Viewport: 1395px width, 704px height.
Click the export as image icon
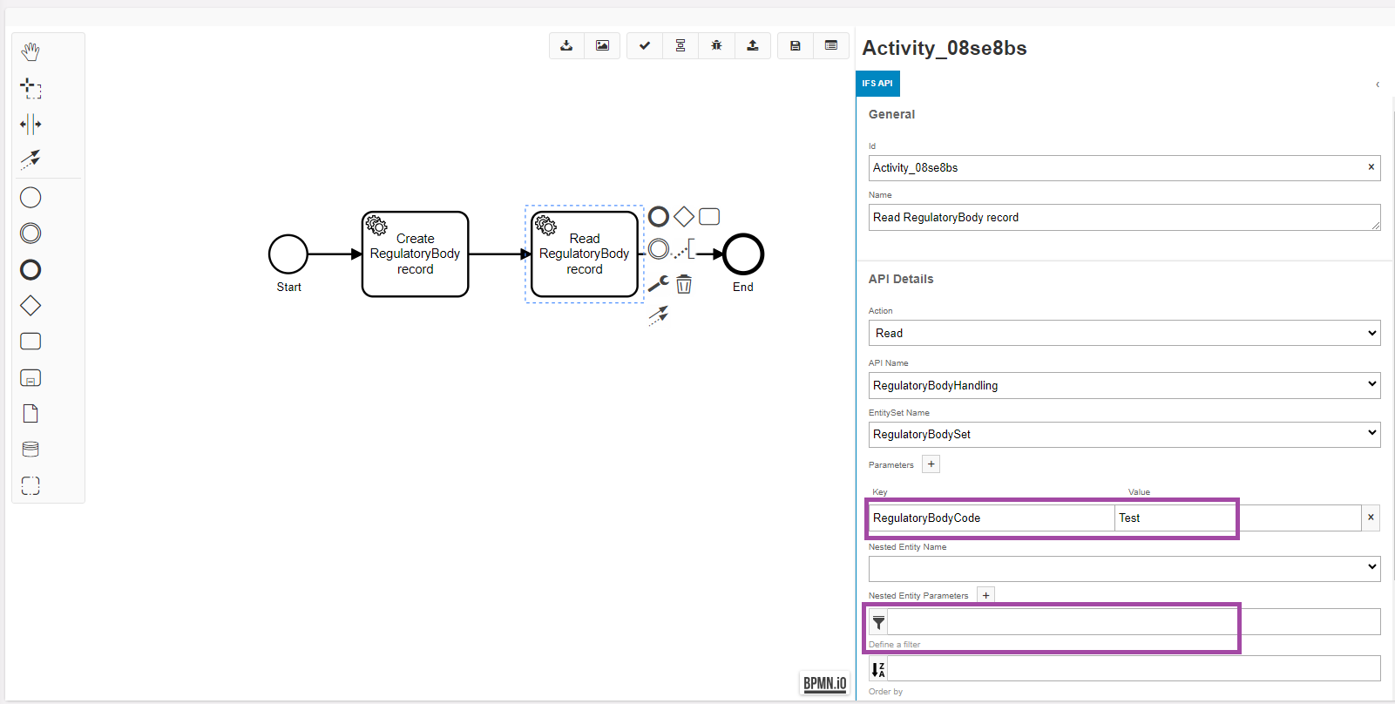(602, 45)
